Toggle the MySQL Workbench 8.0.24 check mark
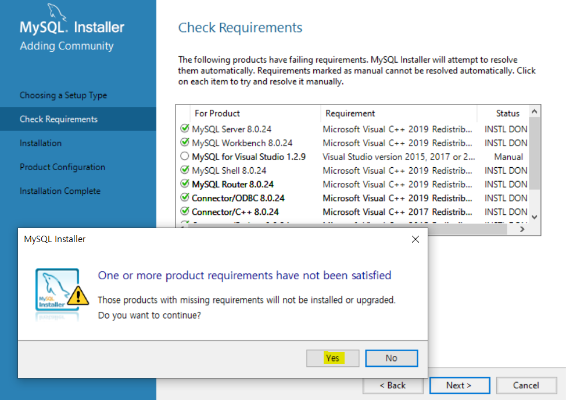Viewport: 566px width, 400px height. click(x=184, y=142)
